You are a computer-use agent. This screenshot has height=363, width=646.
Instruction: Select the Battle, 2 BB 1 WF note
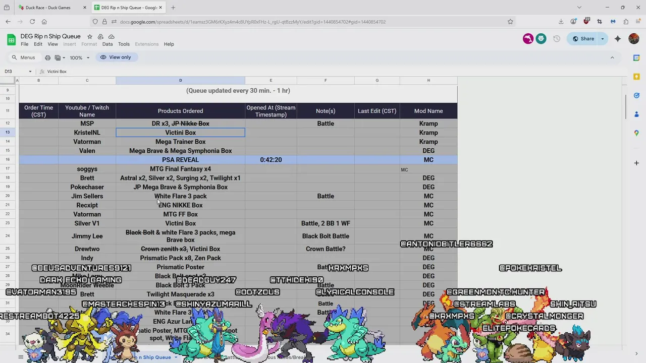(326, 223)
